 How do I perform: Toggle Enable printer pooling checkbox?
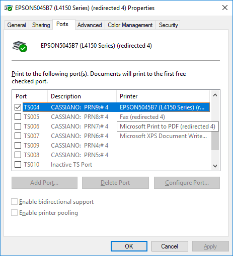tap(14, 213)
